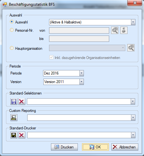The height and width of the screenshot is (156, 144).
Task: Select the Auswahl radio button
Action: tap(12, 22)
